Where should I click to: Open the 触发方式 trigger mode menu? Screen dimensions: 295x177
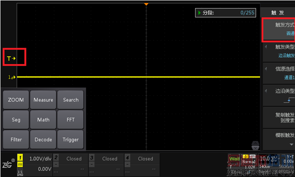pyautogui.click(x=279, y=29)
